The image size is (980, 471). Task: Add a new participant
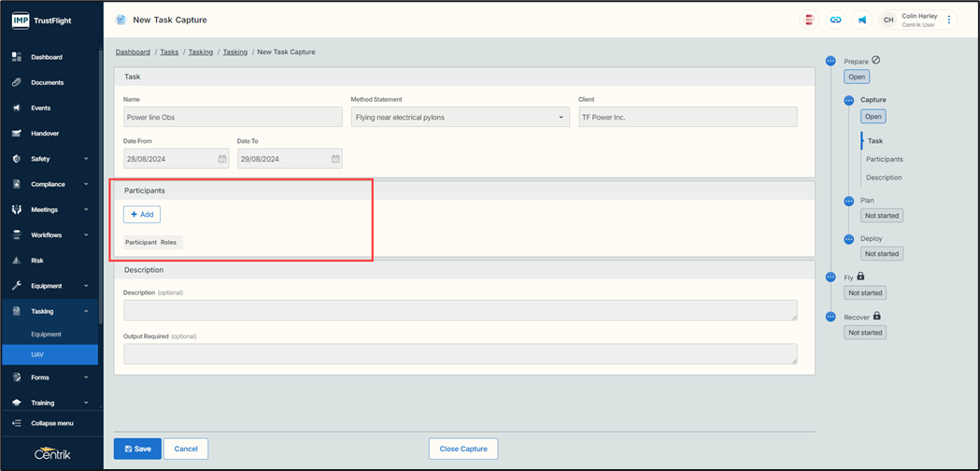(x=142, y=214)
